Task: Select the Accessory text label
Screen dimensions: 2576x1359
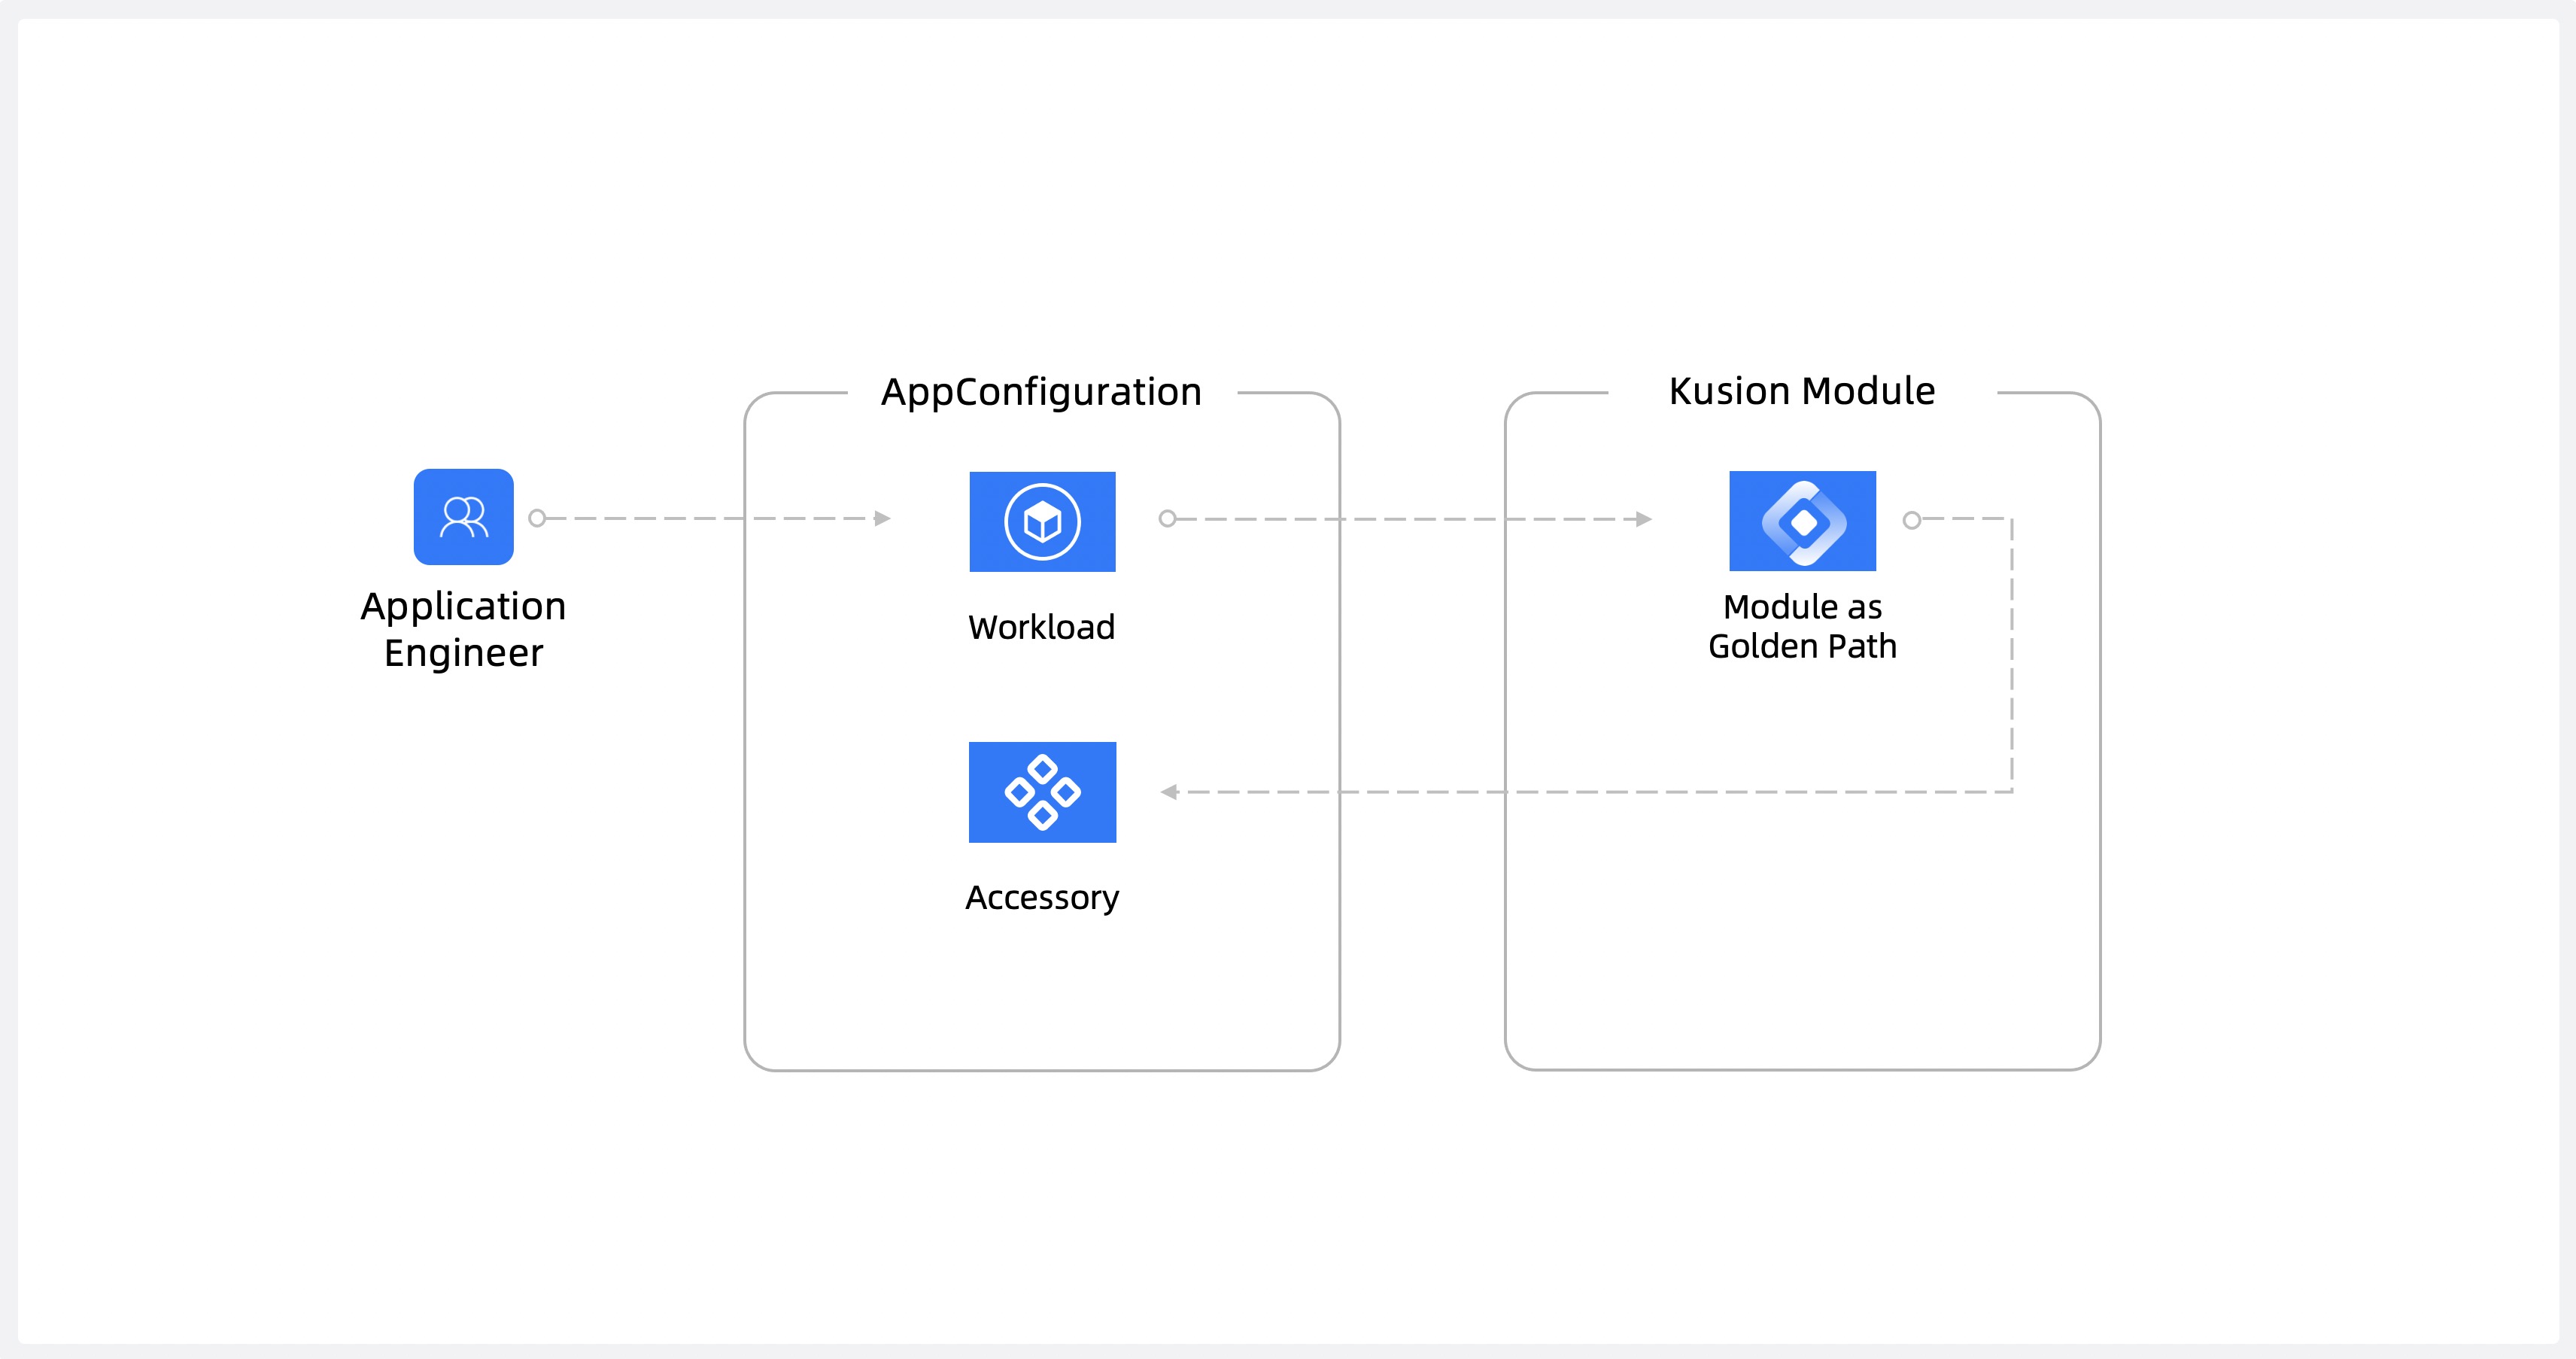Action: coord(1041,897)
